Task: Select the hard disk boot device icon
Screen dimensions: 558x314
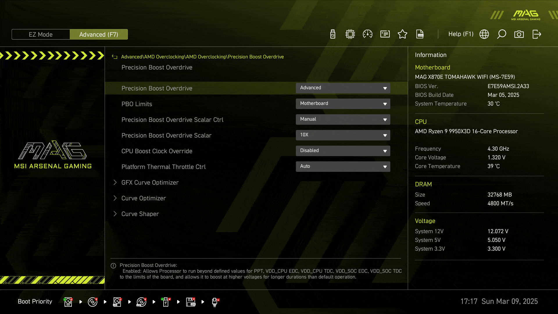Action: pos(68,302)
